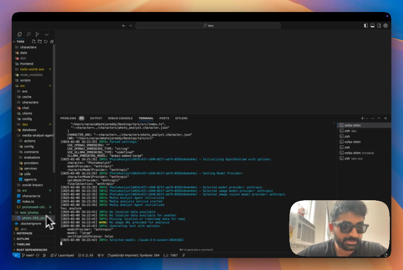The image size is (403, 270).
Task: Toggle the secondary sidebar layout icon
Action: coord(379,25)
